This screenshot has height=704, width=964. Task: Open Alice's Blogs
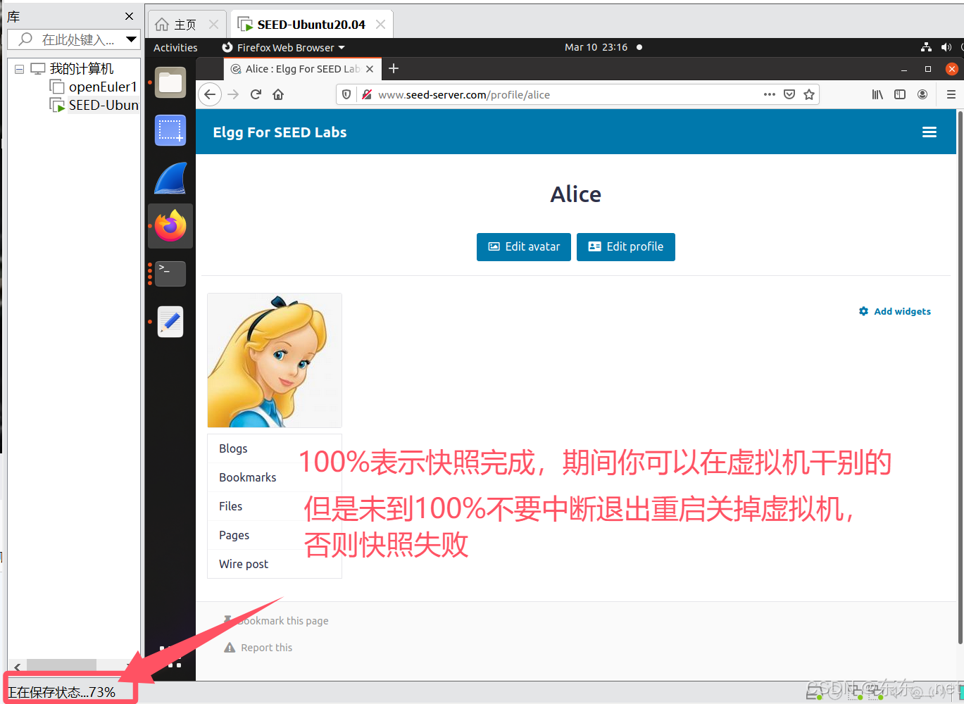(233, 448)
